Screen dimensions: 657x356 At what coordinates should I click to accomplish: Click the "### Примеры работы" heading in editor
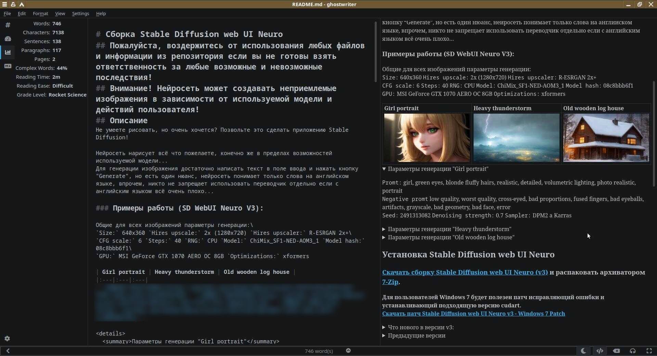180,208
